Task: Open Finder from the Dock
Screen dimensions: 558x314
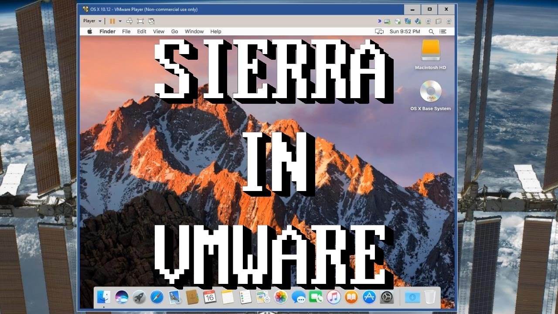Action: click(104, 297)
